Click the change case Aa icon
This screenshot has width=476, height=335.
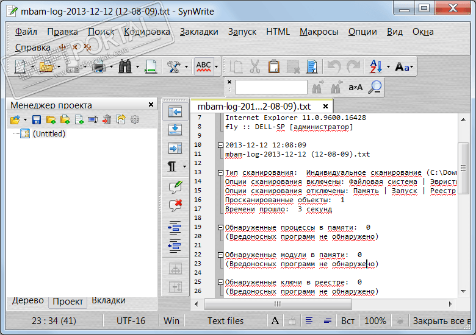pyautogui.click(x=402, y=66)
